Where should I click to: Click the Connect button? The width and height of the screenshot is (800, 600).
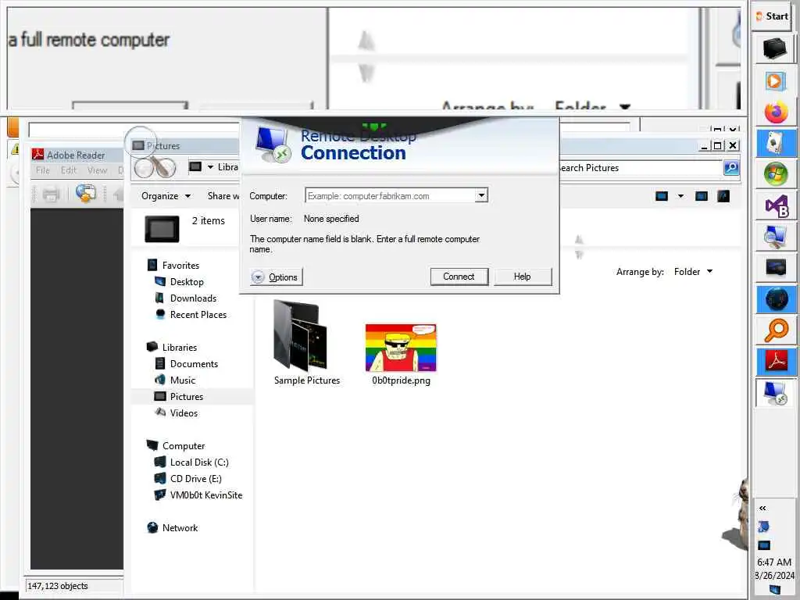459,277
